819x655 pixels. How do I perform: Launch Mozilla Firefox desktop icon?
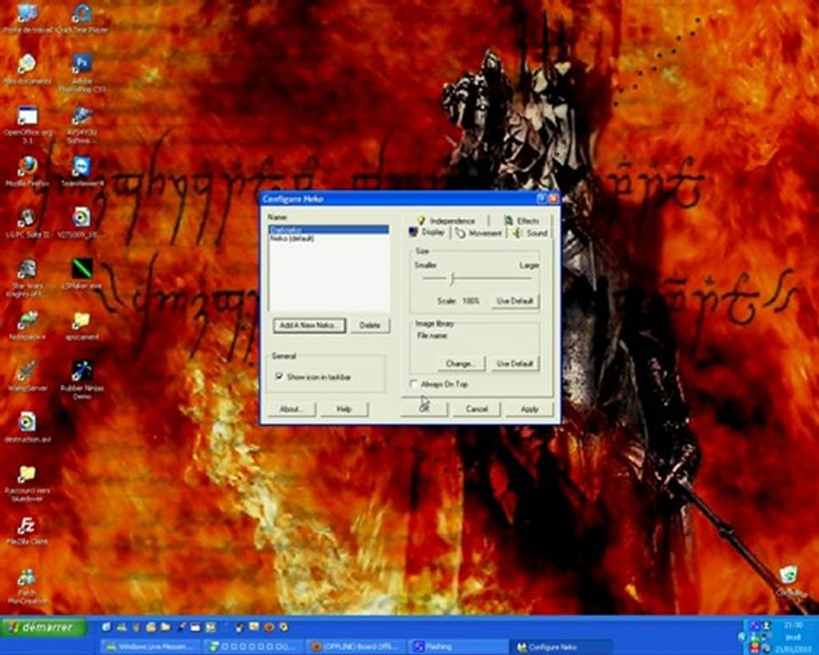[x=27, y=172]
